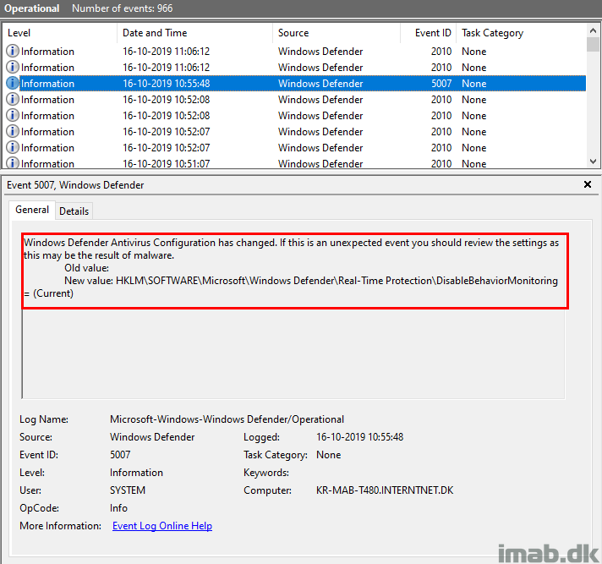Image resolution: width=602 pixels, height=564 pixels.
Task: Click the Computer value KR-MAB-T480.INTERNTNET.DK
Action: (x=385, y=490)
